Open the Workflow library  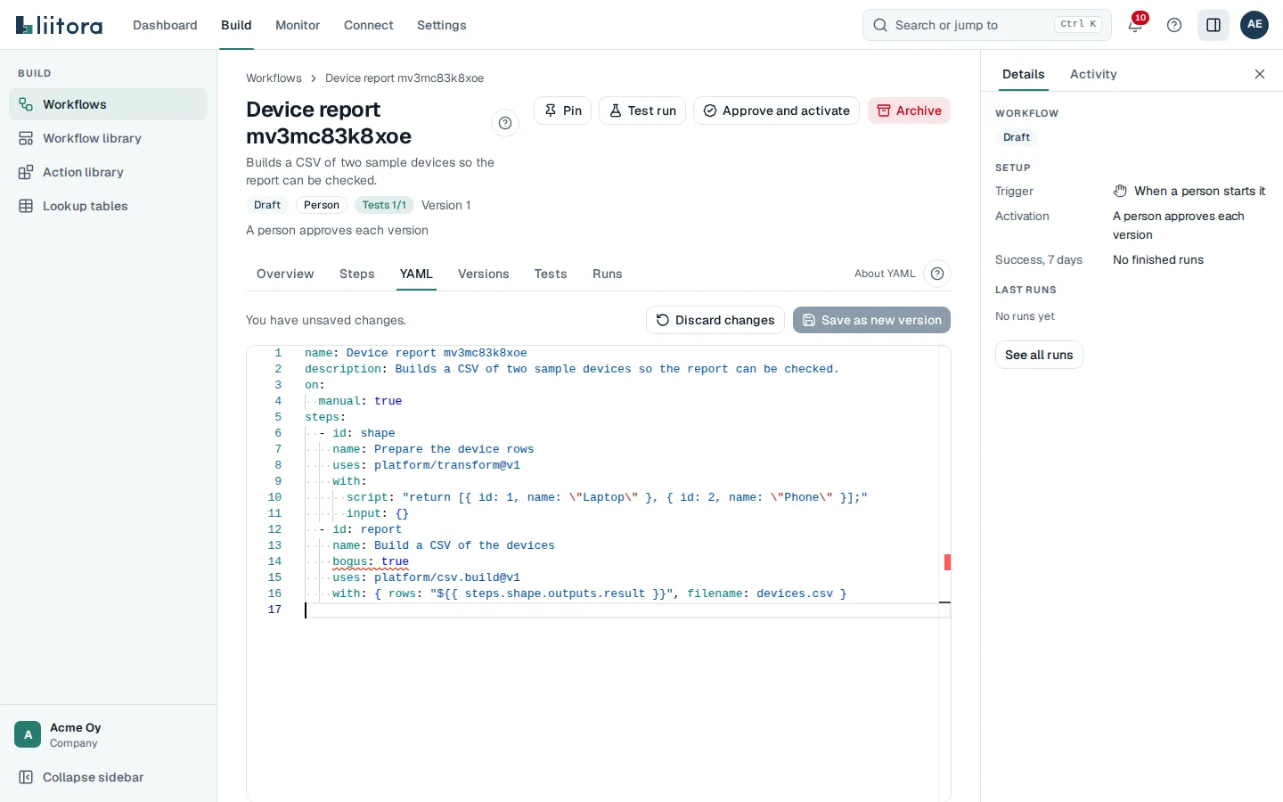tap(108, 138)
